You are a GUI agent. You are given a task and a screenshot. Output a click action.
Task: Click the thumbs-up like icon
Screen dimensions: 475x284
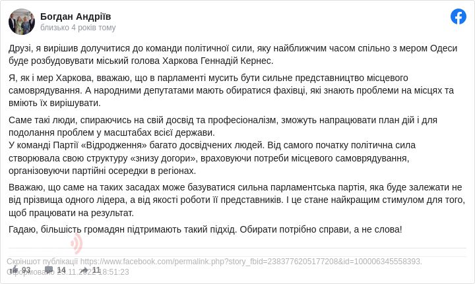pyautogui.click(x=15, y=270)
